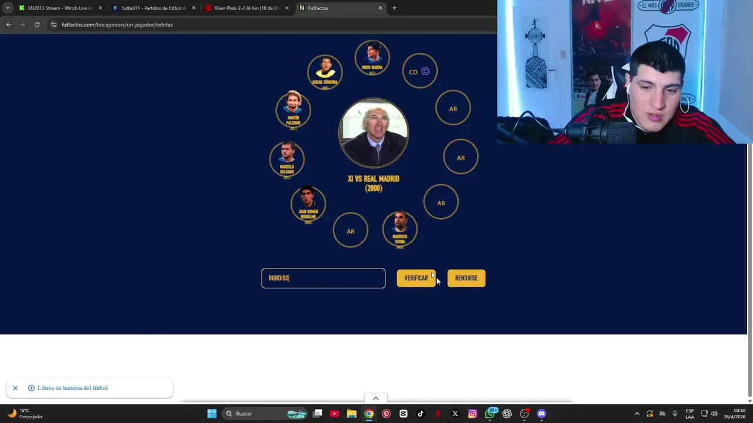The image size is (753, 423).
Task: Select the Hugo Ibarra player circle
Action: 372,58
